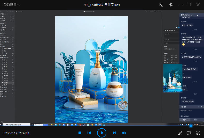Viewport: 204px width, 138px height.
Task: Pin player window on top
Action: coord(171,5)
